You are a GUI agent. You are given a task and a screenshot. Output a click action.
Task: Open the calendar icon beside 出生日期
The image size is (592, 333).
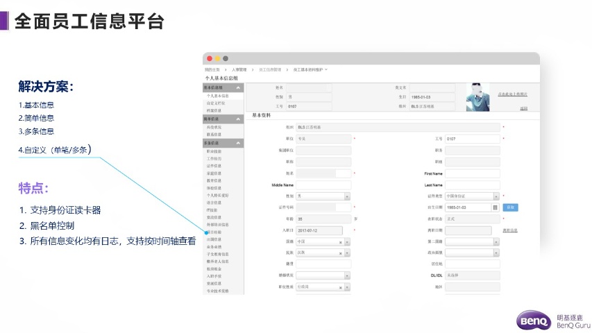click(496, 207)
